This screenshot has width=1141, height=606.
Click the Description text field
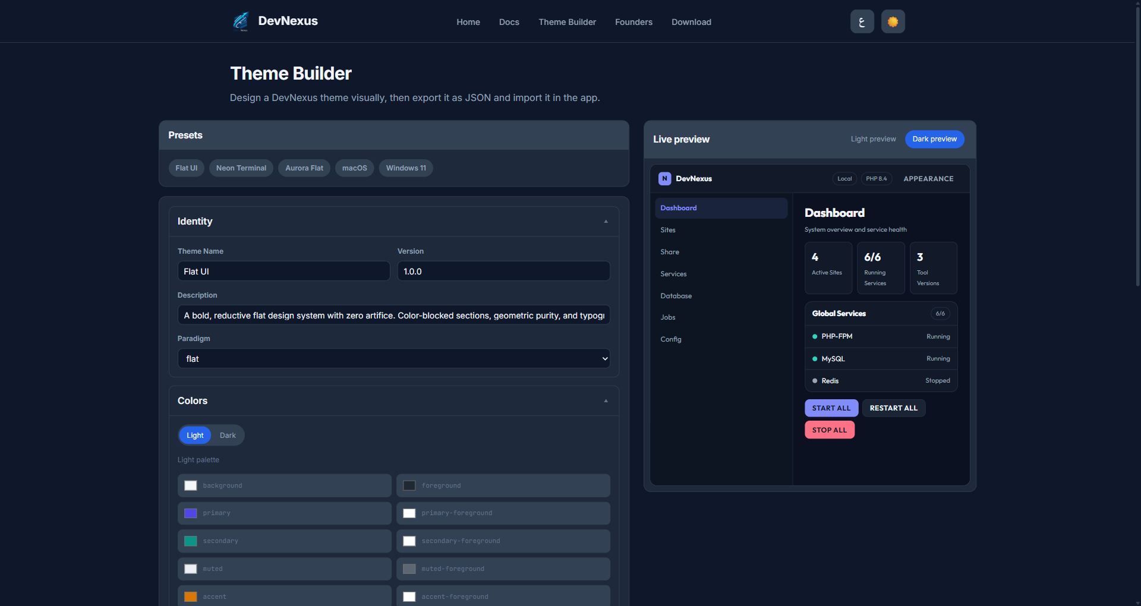[x=393, y=315]
